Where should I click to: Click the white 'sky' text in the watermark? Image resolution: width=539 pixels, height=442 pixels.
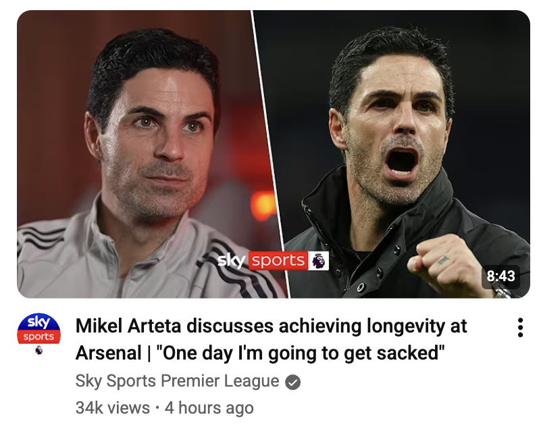[232, 261]
